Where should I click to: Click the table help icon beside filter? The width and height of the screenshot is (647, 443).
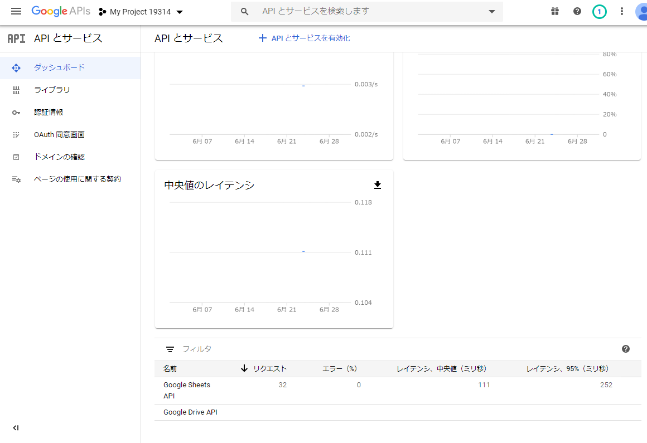point(625,349)
